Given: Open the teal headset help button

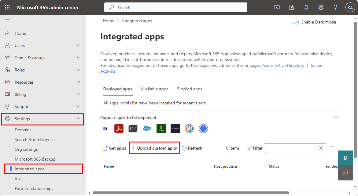Looking at the screenshot, I should tap(345, 158).
